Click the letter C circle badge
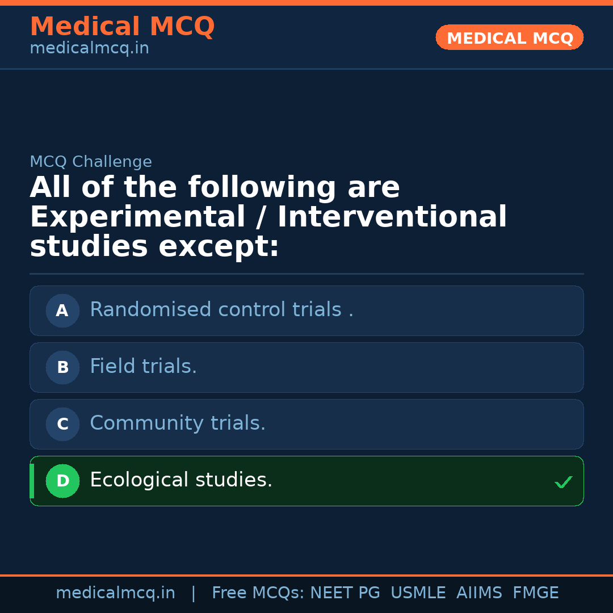 tap(62, 425)
